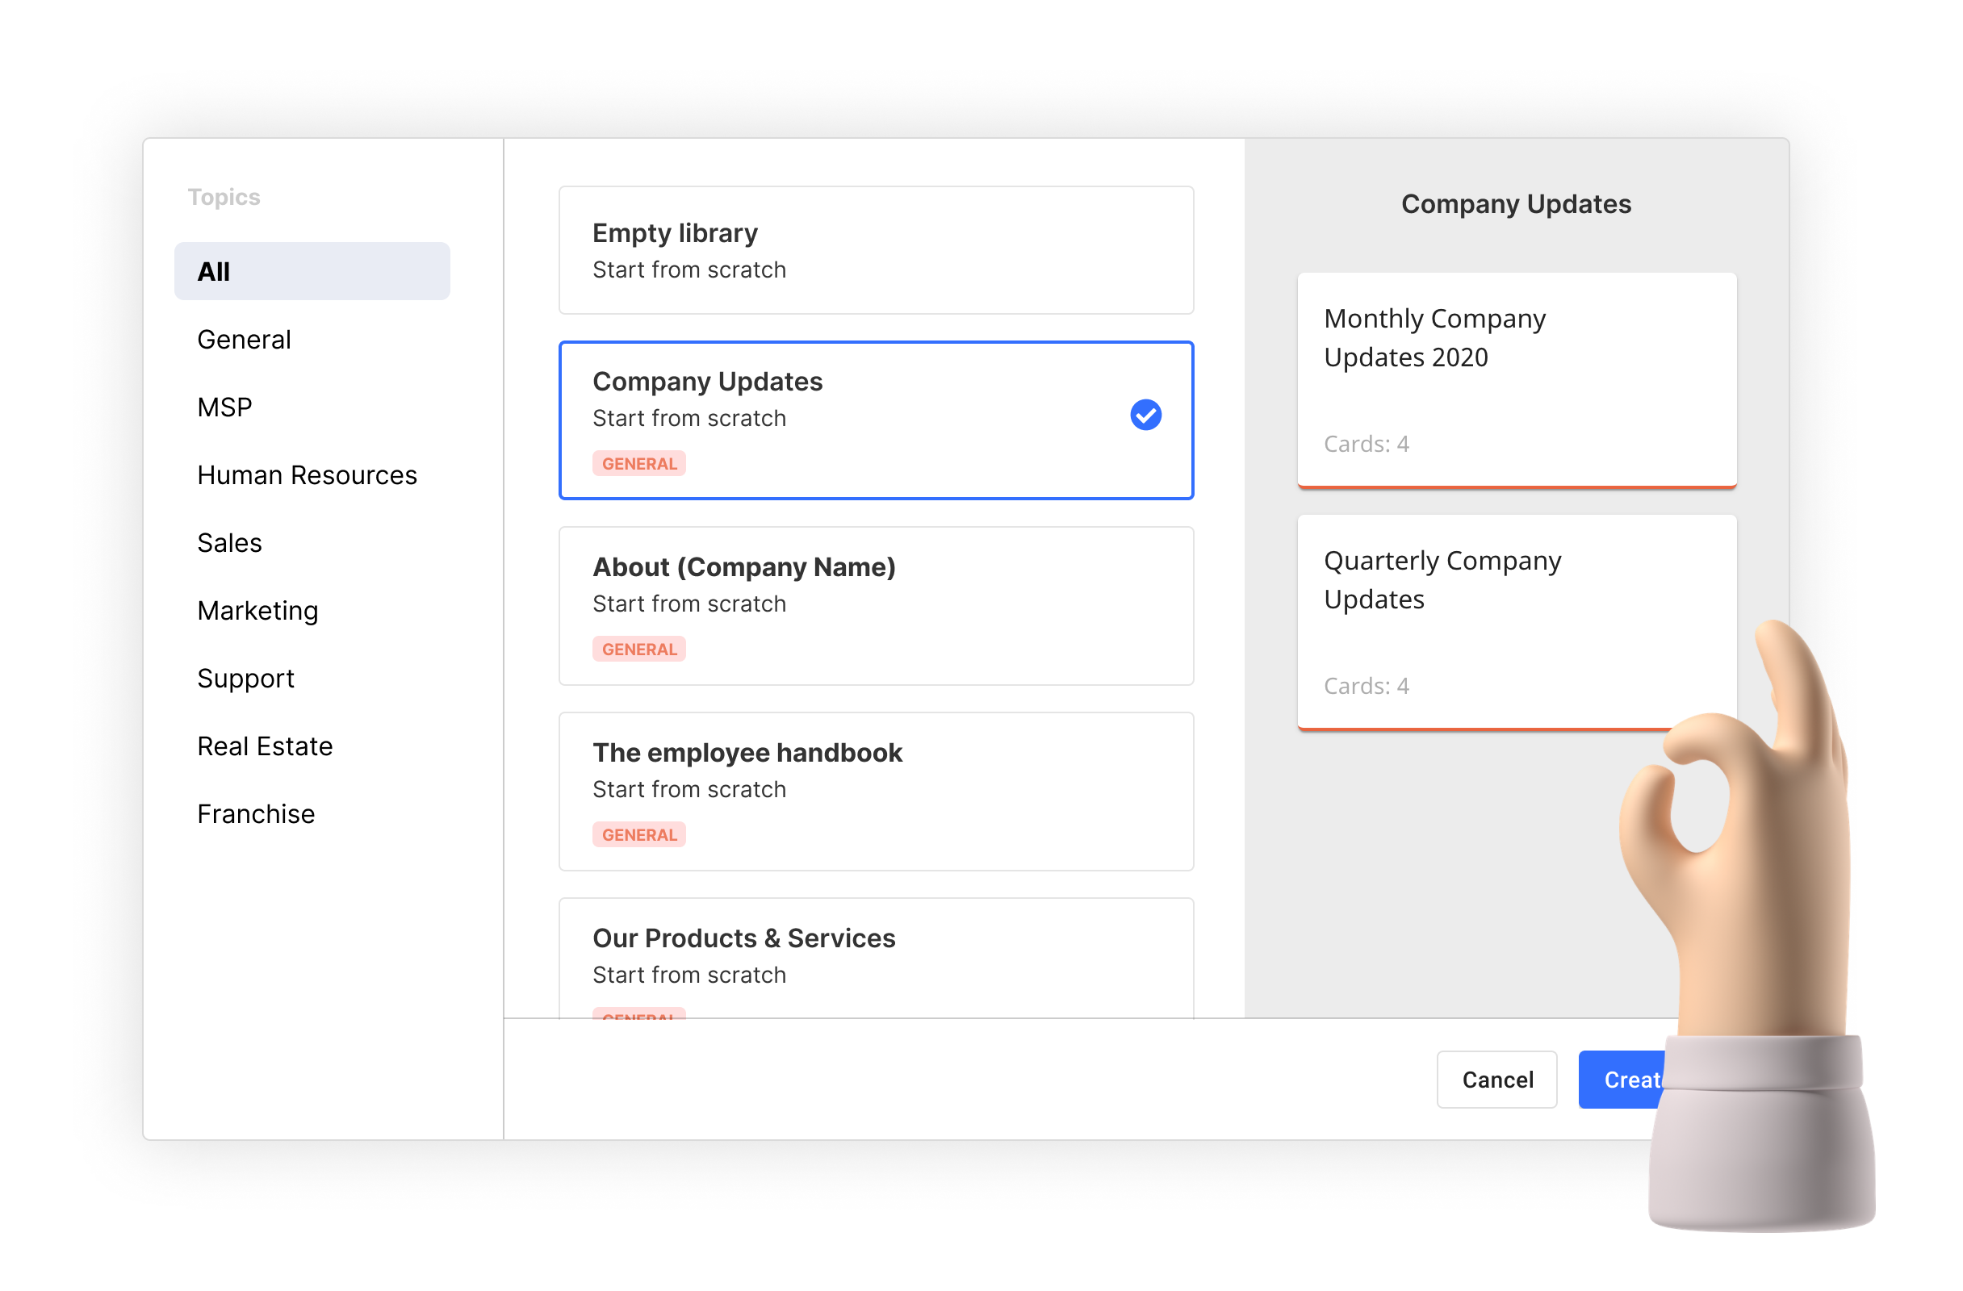The image size is (1963, 1291).
Task: Open Monthly Company Updates 2020 card preview
Action: 1516,379
